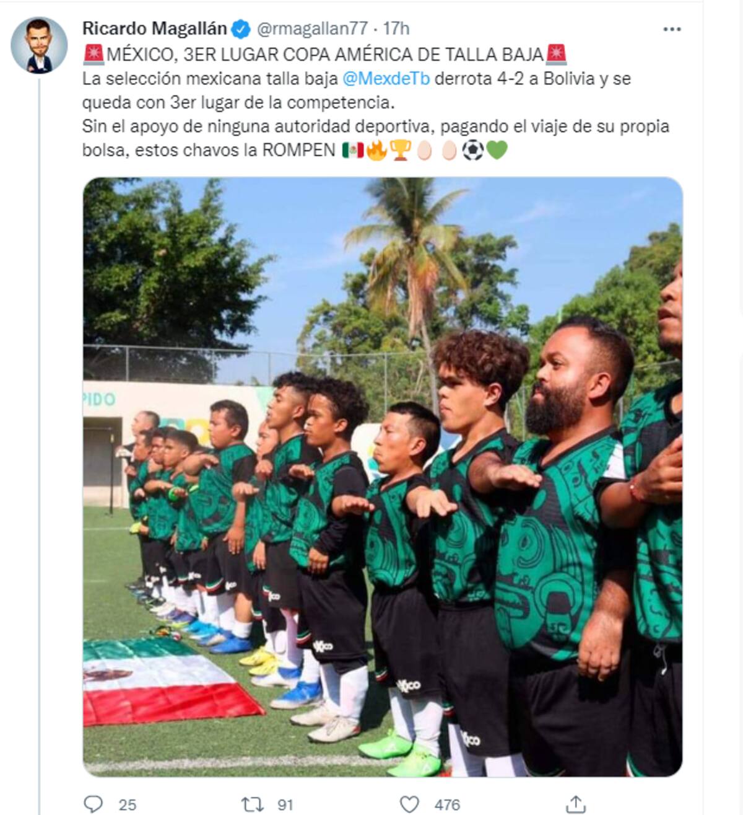743x815 pixels.
Task: Open the three-dot more options menu
Action: [672, 29]
